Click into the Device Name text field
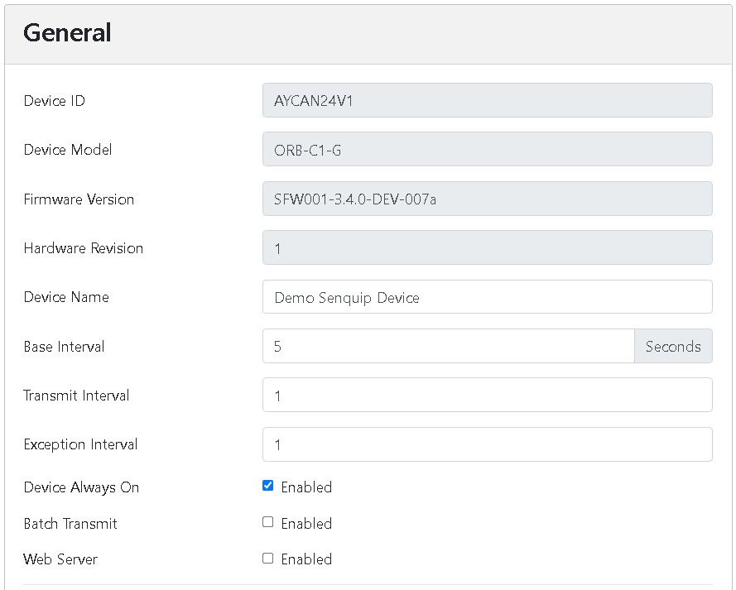The width and height of the screenshot is (736, 590). tap(487, 297)
